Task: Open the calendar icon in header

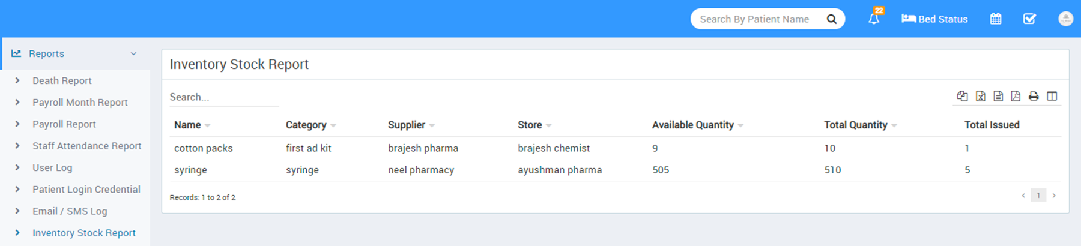Action: click(996, 19)
